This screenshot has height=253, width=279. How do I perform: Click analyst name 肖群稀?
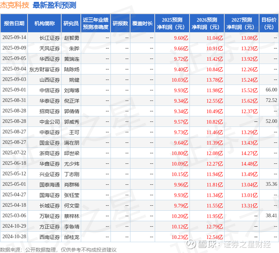pyautogui.click(x=72, y=185)
